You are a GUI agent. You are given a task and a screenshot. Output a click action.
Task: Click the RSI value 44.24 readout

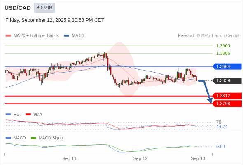point(222,127)
